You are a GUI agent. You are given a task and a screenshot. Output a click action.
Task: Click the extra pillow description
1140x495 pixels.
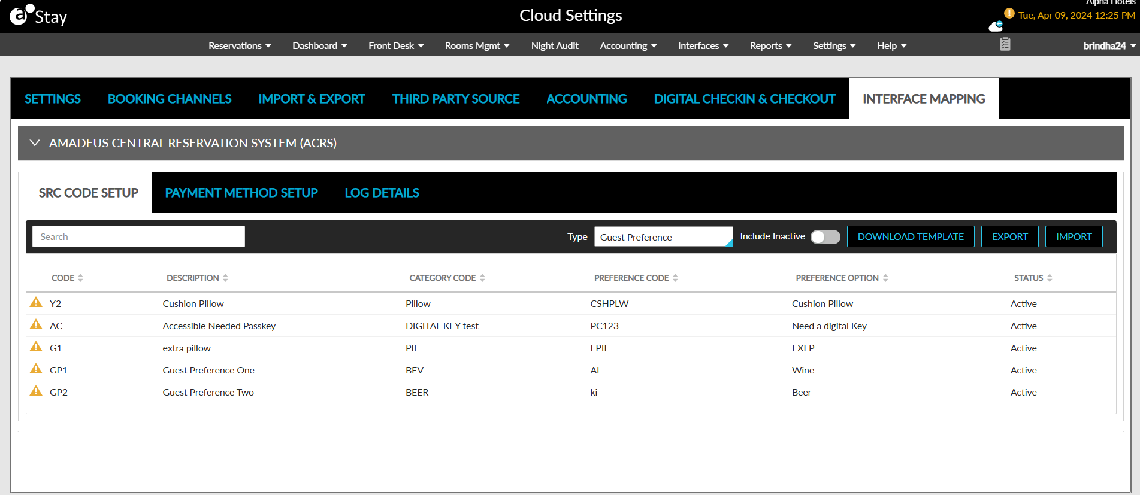[187, 348]
